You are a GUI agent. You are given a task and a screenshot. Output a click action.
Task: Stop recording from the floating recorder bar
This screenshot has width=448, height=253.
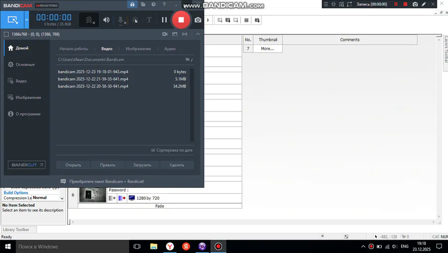405,4
